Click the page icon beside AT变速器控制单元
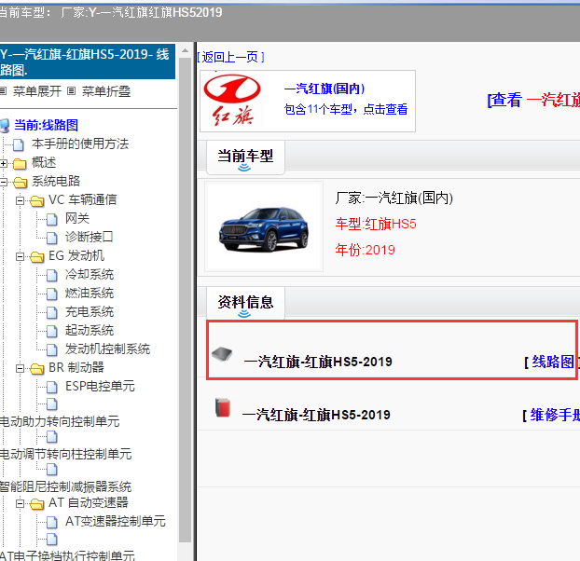Image resolution: width=580 pixels, height=561 pixels. coord(52,522)
